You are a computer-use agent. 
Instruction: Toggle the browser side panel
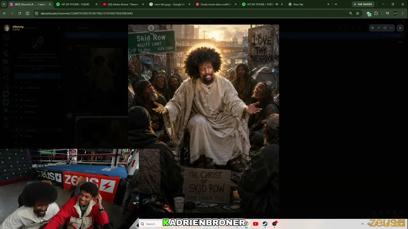[27, 13]
